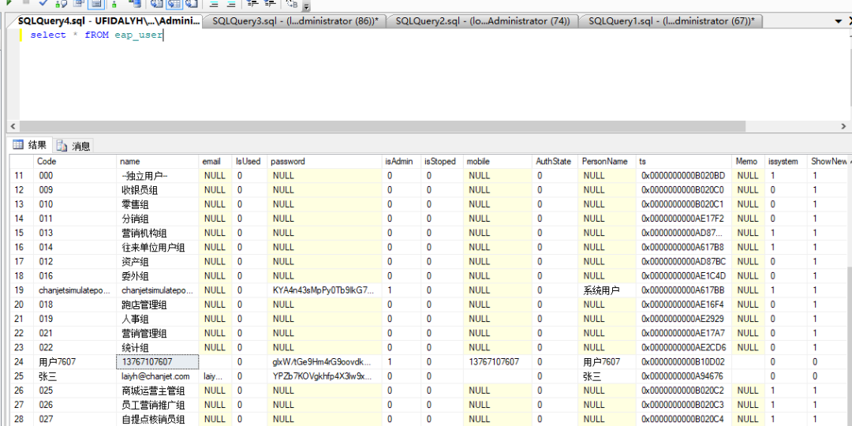Click the name cell 零售组
The height and width of the screenshot is (426, 852).
158,204
